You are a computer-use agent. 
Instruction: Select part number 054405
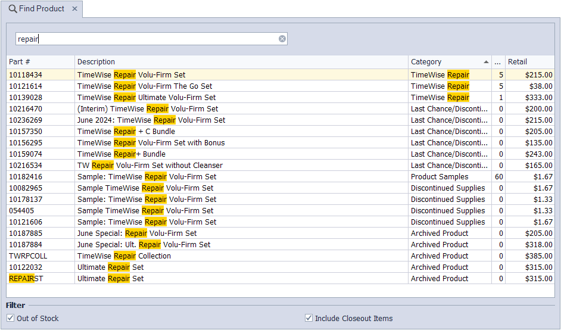coord(21,211)
